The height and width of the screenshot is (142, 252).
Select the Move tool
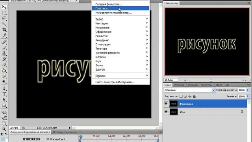(x=4, y=7)
